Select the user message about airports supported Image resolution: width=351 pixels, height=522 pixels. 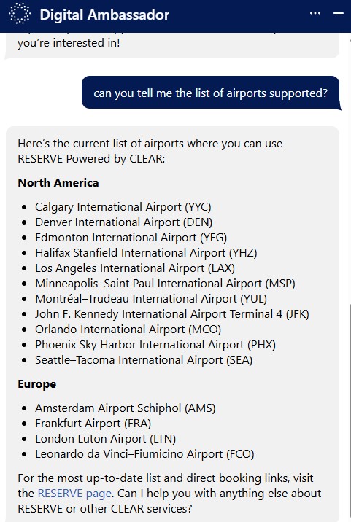pos(211,93)
